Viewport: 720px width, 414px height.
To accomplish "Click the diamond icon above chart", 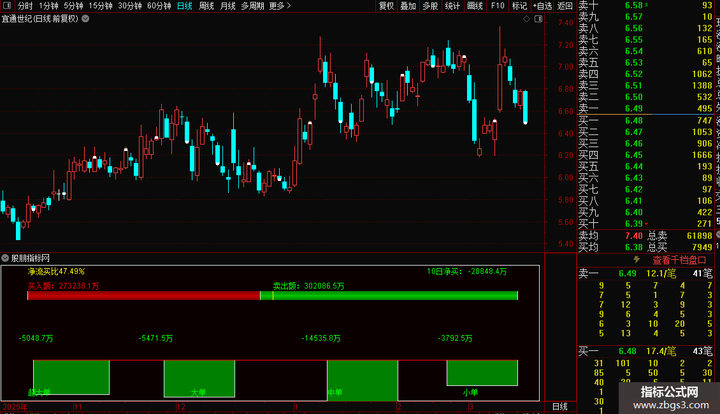I will point(527,19).
